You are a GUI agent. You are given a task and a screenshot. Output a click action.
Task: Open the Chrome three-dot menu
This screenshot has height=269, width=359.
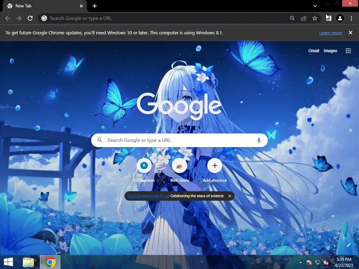(351, 18)
